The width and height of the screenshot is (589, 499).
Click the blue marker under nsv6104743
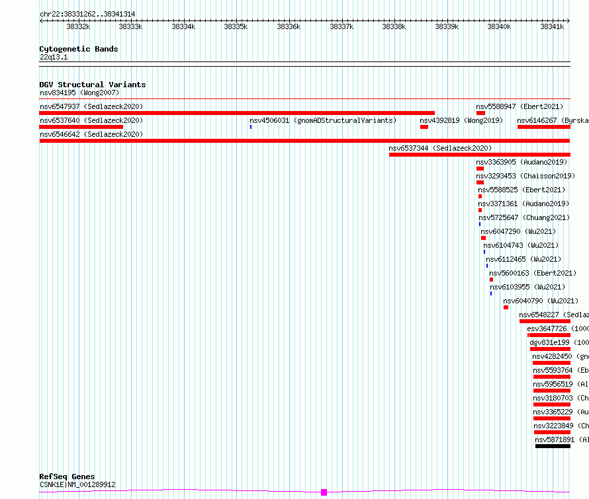pos(484,252)
